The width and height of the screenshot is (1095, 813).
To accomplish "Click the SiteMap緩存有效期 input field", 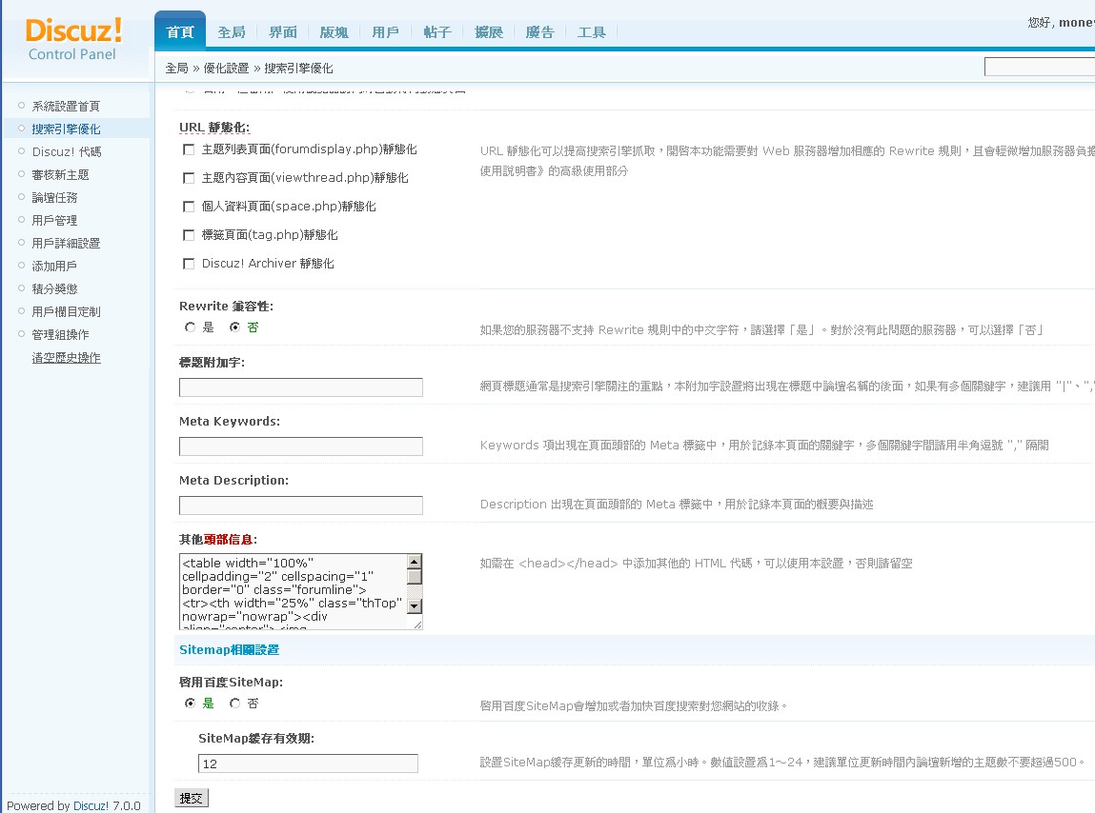I will [308, 763].
